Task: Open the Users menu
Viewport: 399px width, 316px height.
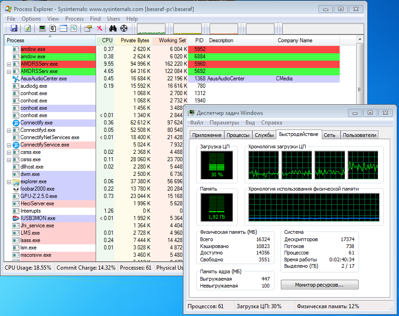Action: (113, 19)
